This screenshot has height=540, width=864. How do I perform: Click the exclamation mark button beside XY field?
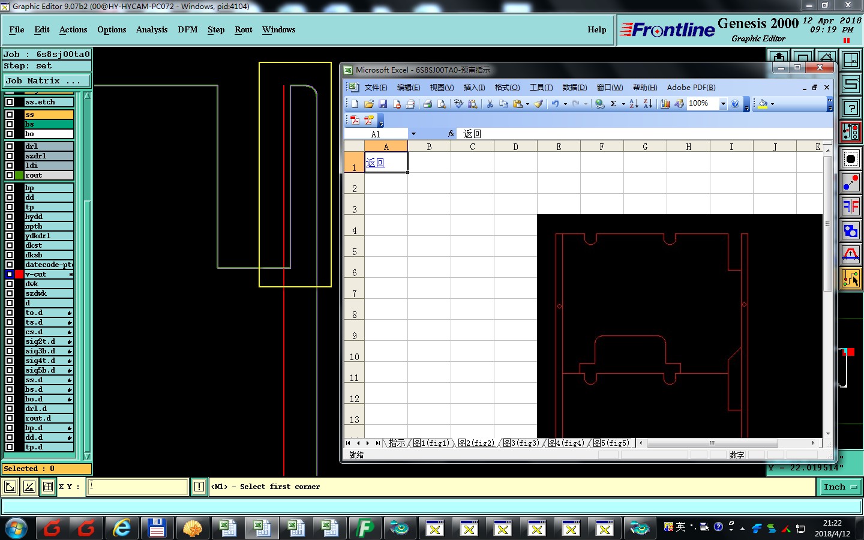tap(199, 487)
